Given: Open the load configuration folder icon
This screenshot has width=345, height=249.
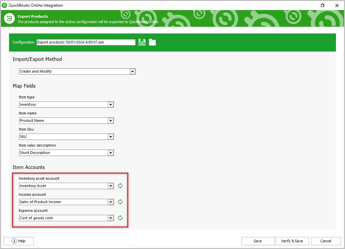Looking at the screenshot, I should click(x=152, y=42).
